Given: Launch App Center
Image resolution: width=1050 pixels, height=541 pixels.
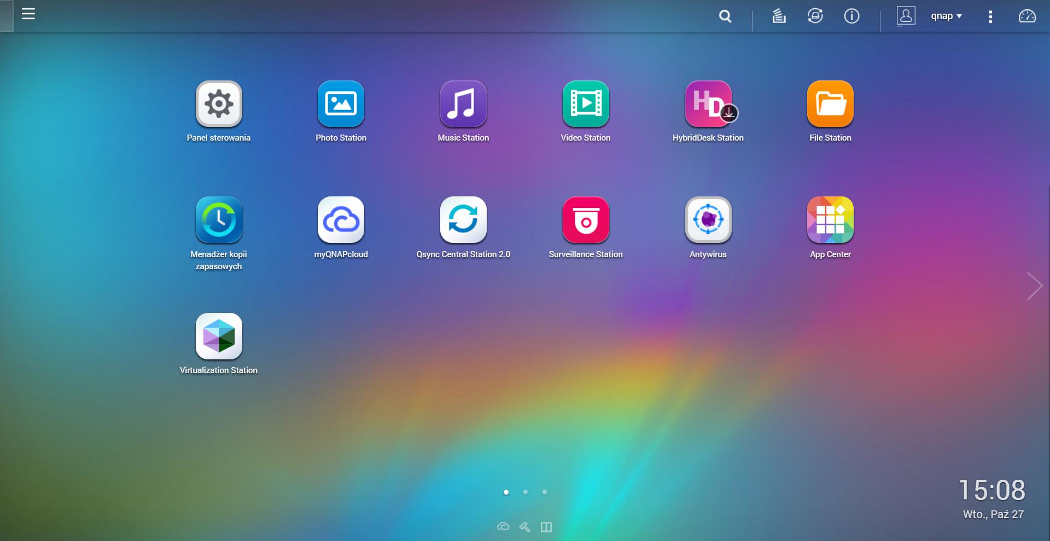Looking at the screenshot, I should (830, 220).
